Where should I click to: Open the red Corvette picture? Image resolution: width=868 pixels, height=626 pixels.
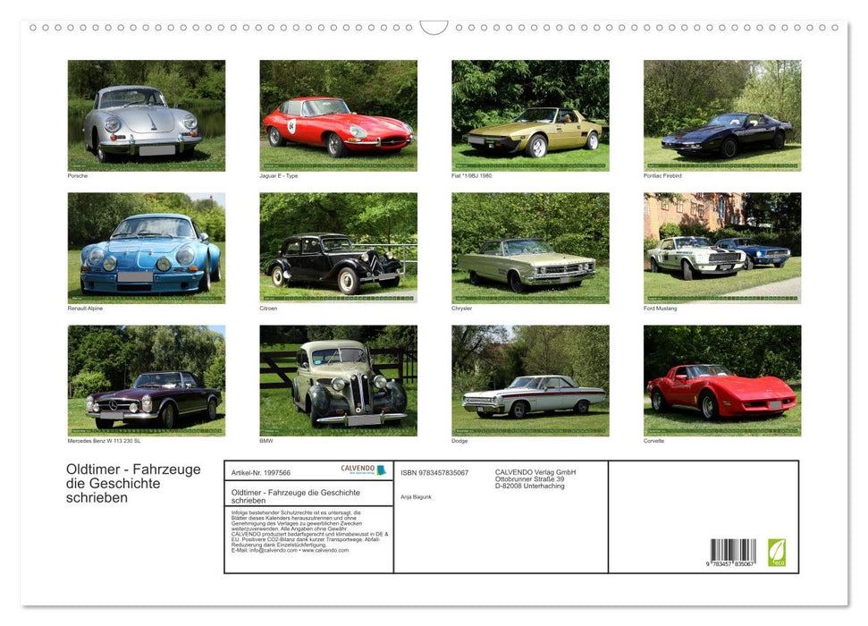point(723,381)
